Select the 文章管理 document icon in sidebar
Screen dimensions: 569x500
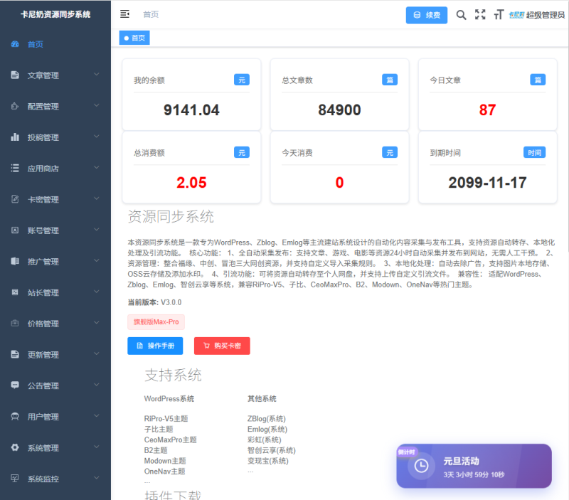coord(16,75)
